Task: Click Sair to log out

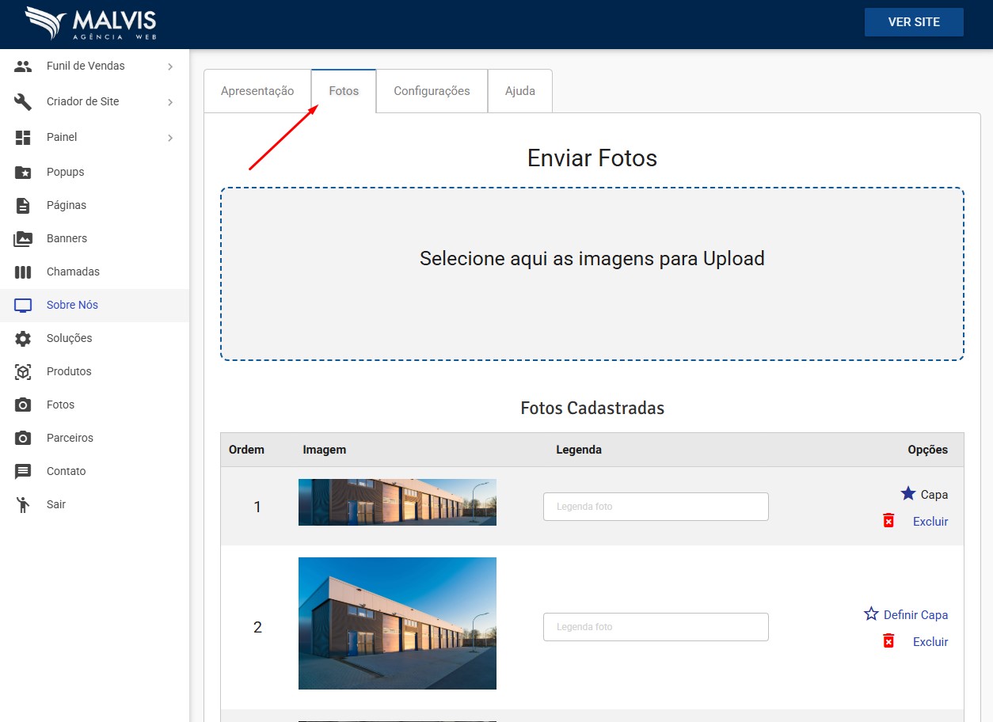Action: (95, 504)
